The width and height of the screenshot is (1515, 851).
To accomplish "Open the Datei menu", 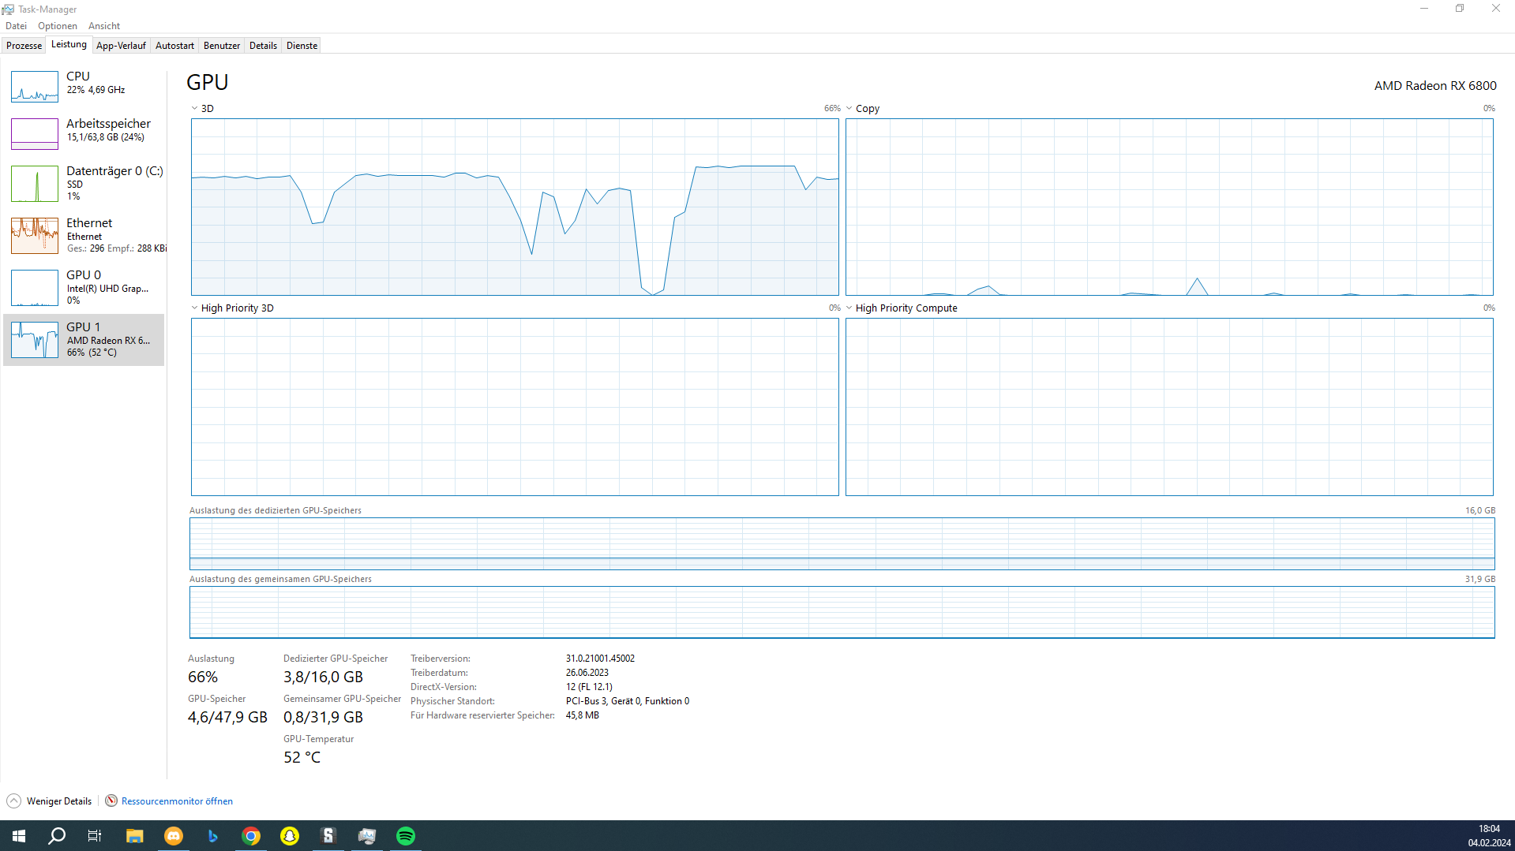I will pos(16,26).
